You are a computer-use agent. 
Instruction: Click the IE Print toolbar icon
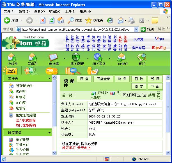click(x=132, y=20)
